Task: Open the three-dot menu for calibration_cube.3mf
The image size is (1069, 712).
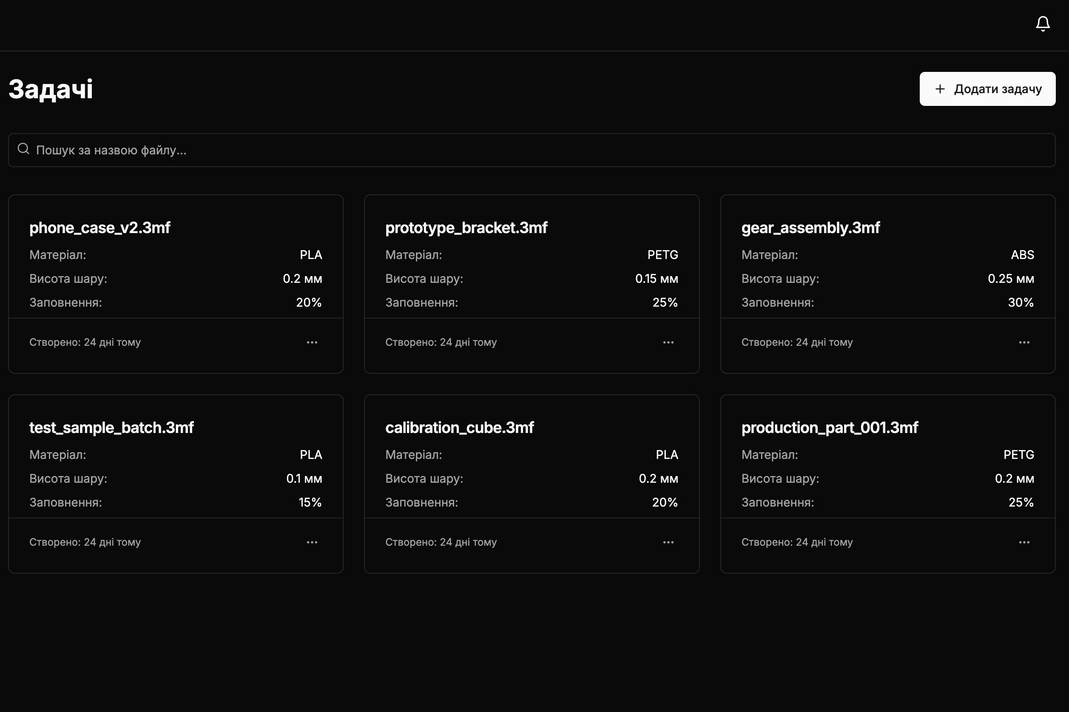Action: (668, 542)
